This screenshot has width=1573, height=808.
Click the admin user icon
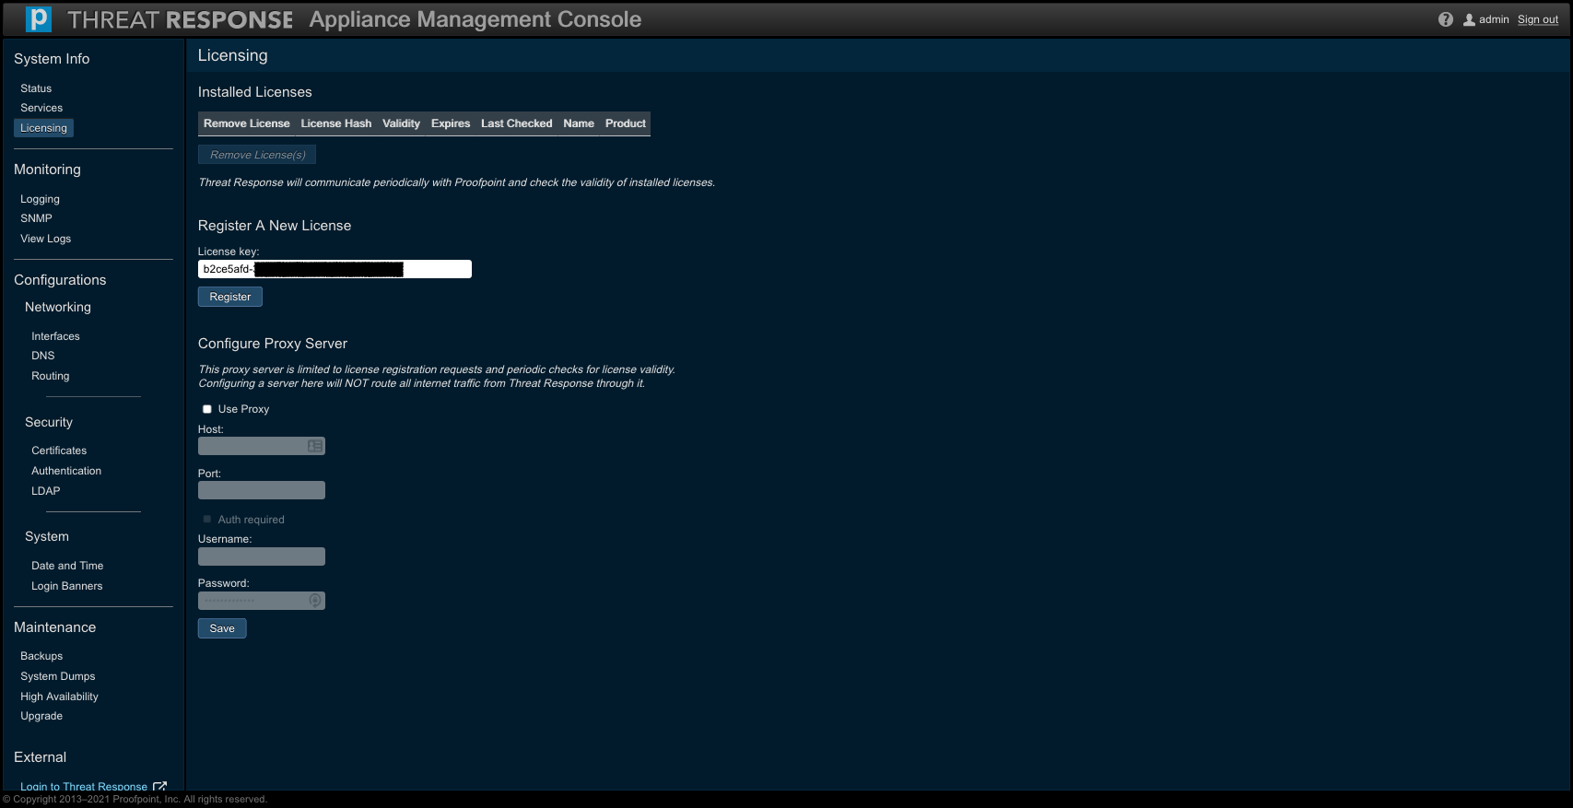tap(1469, 19)
